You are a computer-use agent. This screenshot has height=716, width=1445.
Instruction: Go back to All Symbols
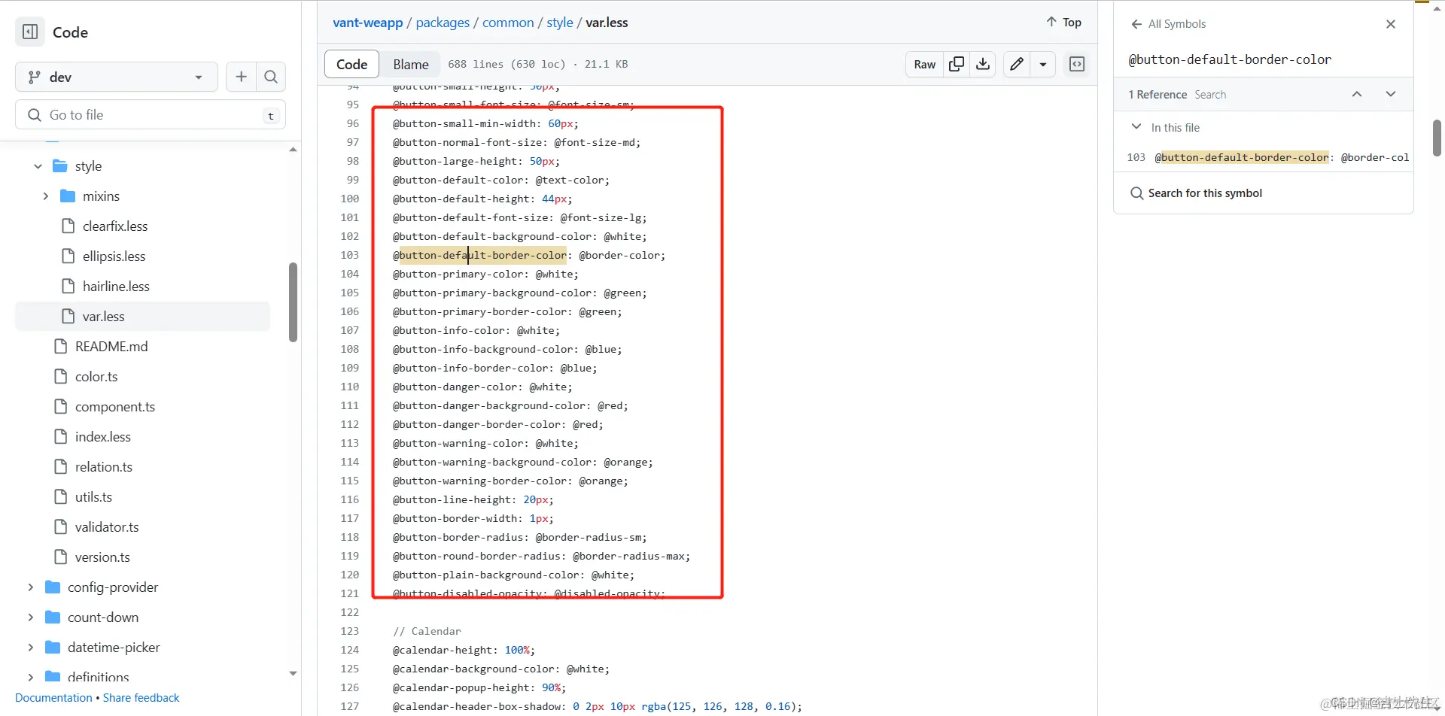[x=1169, y=24]
